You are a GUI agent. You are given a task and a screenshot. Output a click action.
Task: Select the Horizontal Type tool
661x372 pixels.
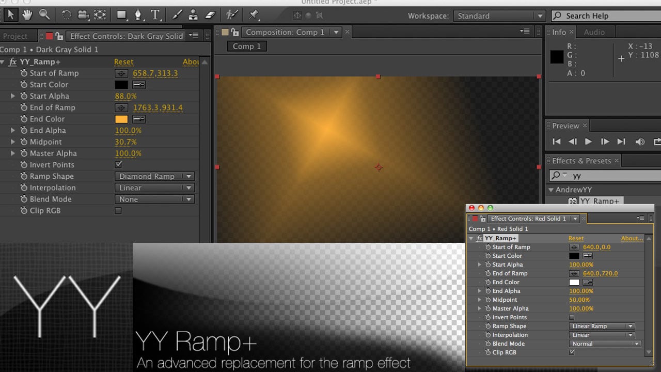tap(154, 14)
